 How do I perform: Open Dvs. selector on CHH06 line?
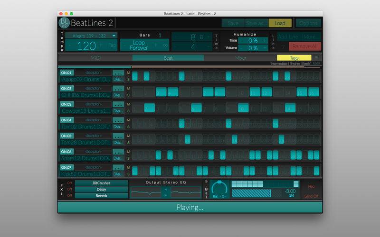click(118, 95)
